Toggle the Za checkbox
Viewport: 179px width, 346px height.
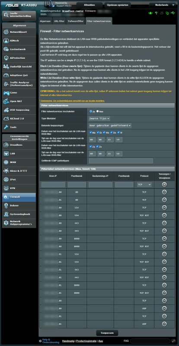(x=91, y=147)
